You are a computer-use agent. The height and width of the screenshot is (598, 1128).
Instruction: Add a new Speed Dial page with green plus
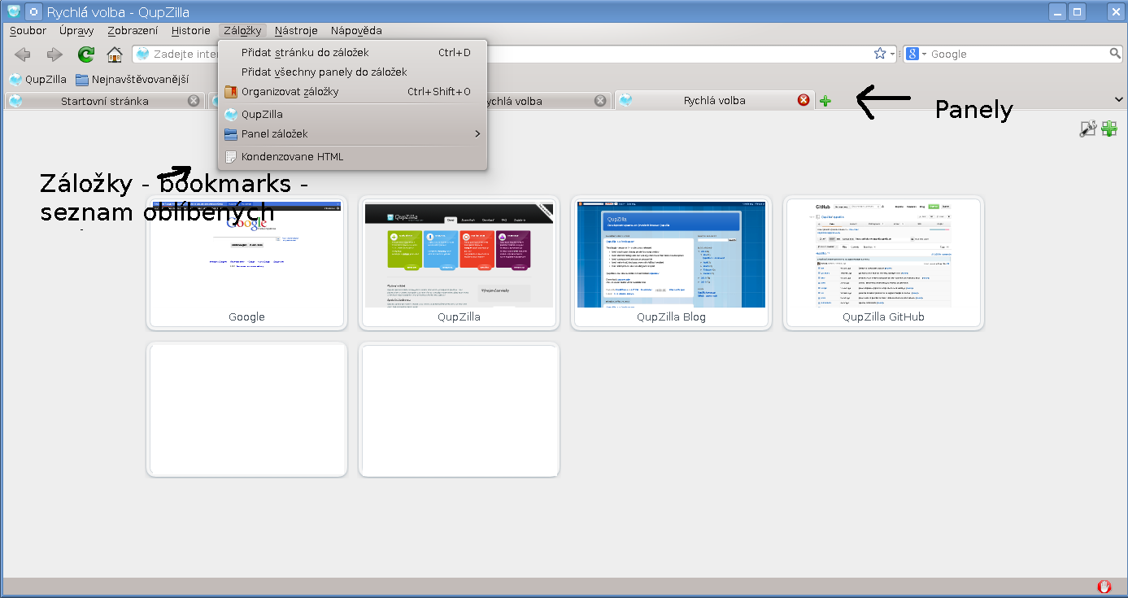(x=1109, y=129)
